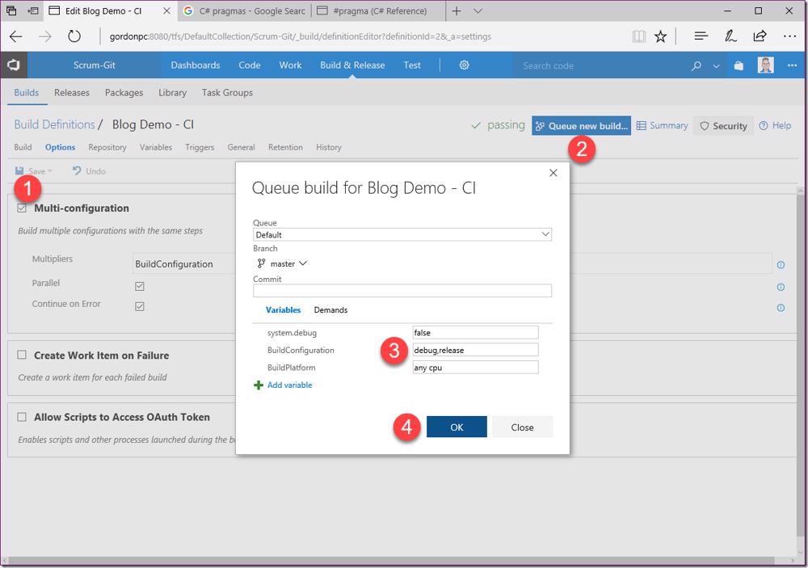
Task: Go to the Releases hub
Action: point(72,93)
